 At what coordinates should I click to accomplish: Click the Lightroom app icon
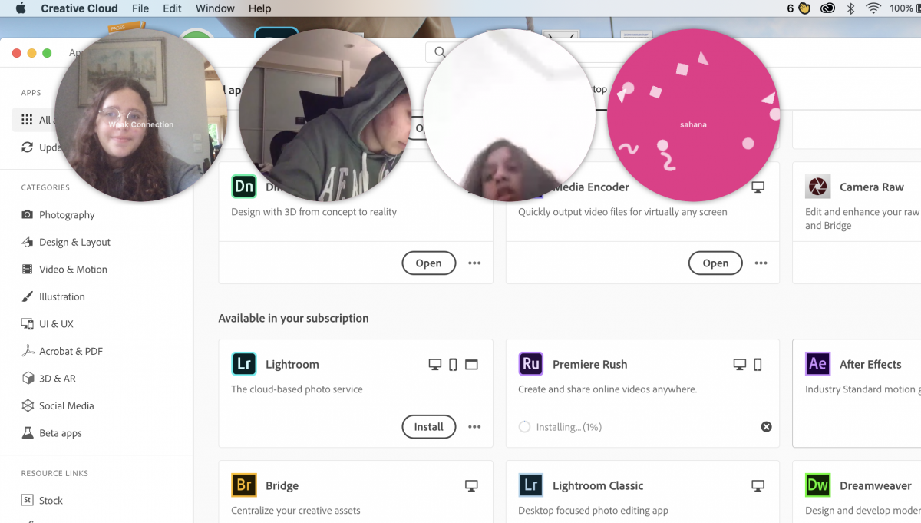244,364
